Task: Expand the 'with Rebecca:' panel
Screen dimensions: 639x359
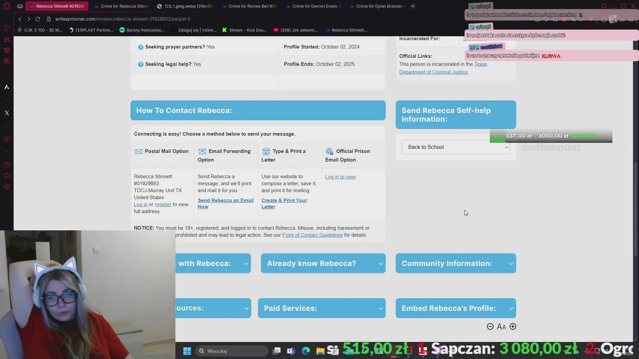Action: point(213,263)
